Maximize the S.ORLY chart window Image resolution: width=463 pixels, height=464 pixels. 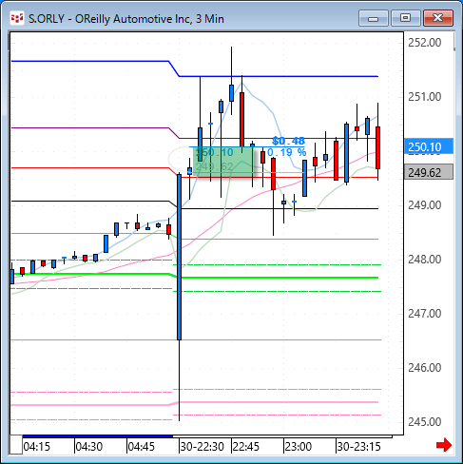(405, 18)
